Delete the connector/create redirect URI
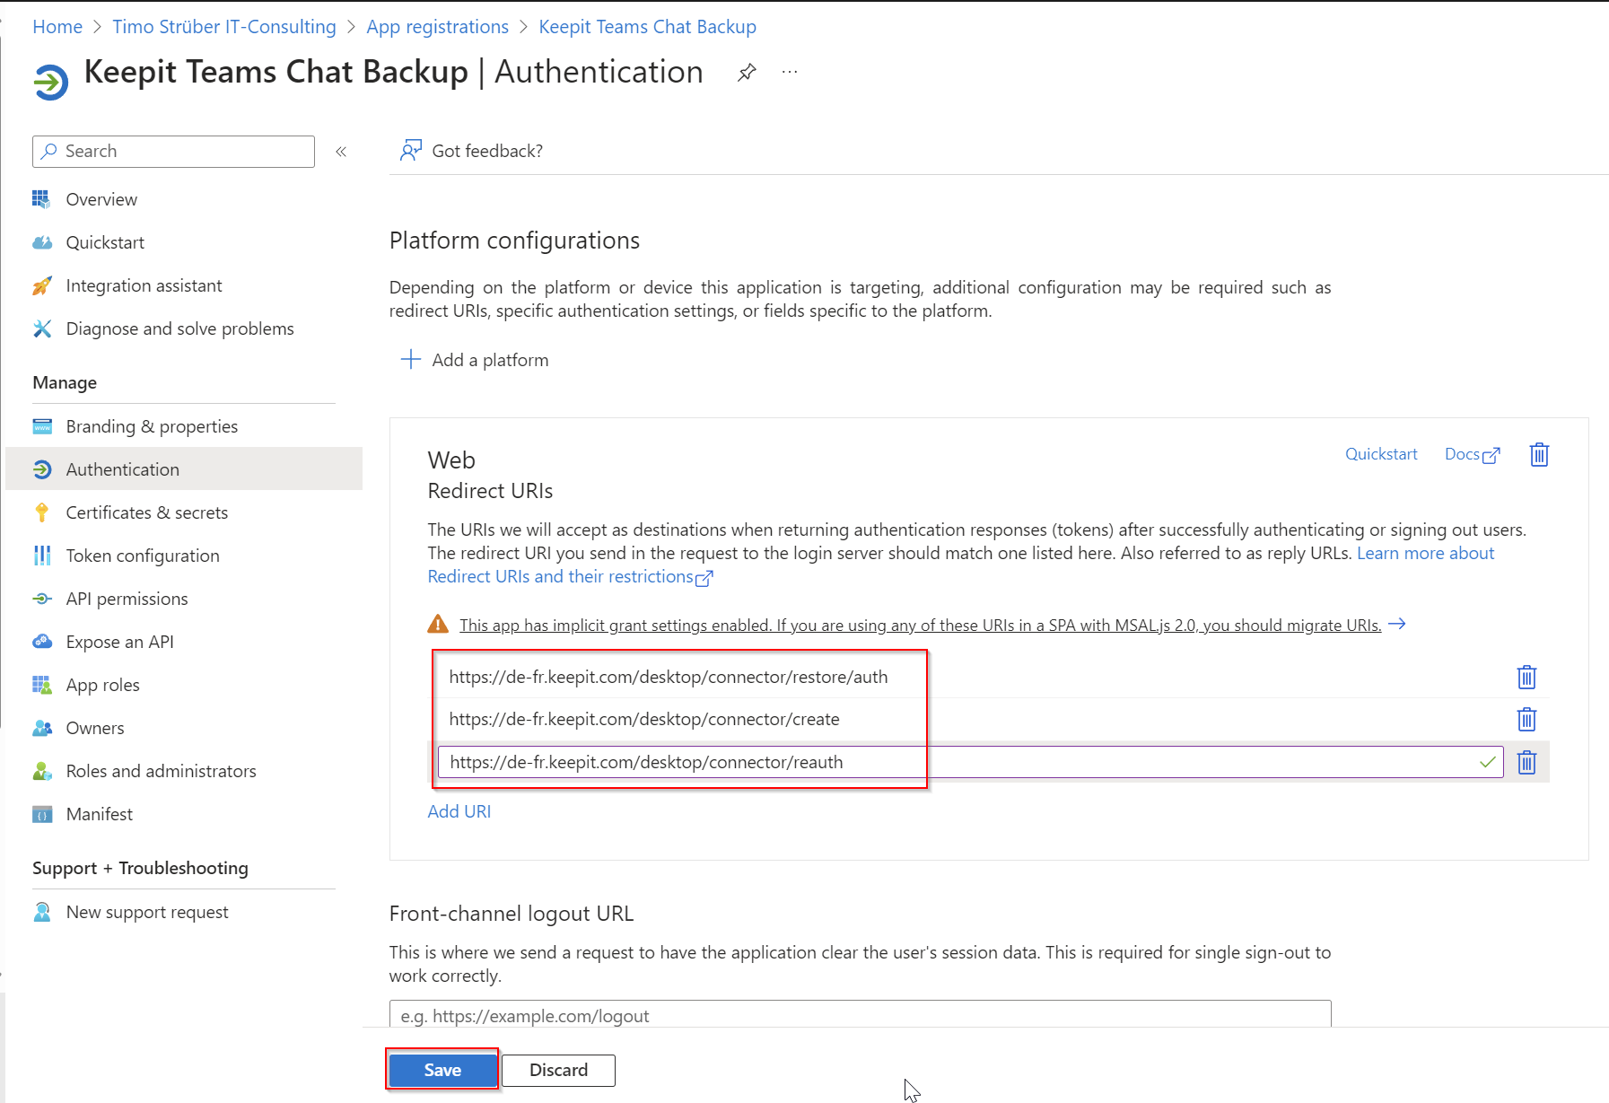 [1526, 720]
